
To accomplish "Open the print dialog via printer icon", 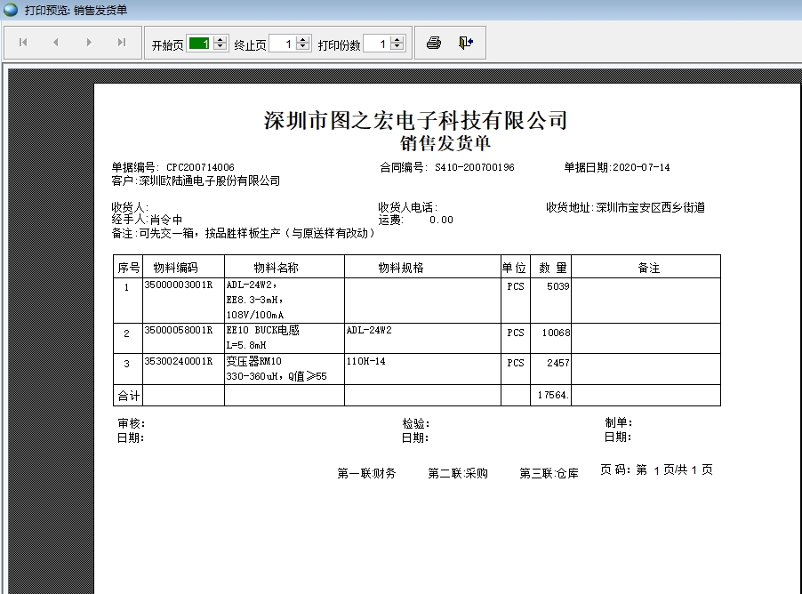I will (x=435, y=41).
